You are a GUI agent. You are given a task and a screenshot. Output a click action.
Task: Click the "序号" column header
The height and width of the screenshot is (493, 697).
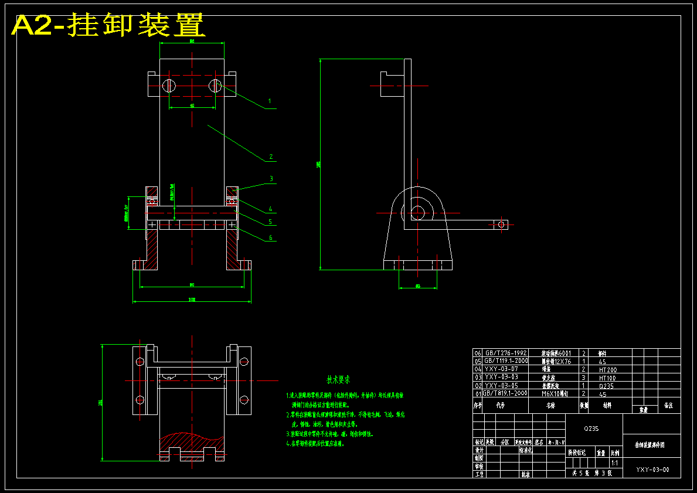tap(478, 406)
